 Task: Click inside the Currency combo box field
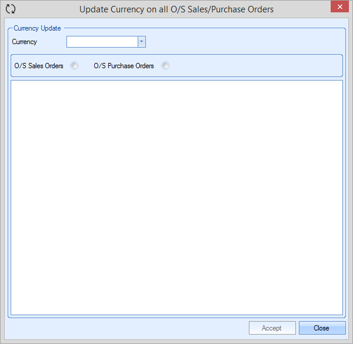click(x=102, y=42)
